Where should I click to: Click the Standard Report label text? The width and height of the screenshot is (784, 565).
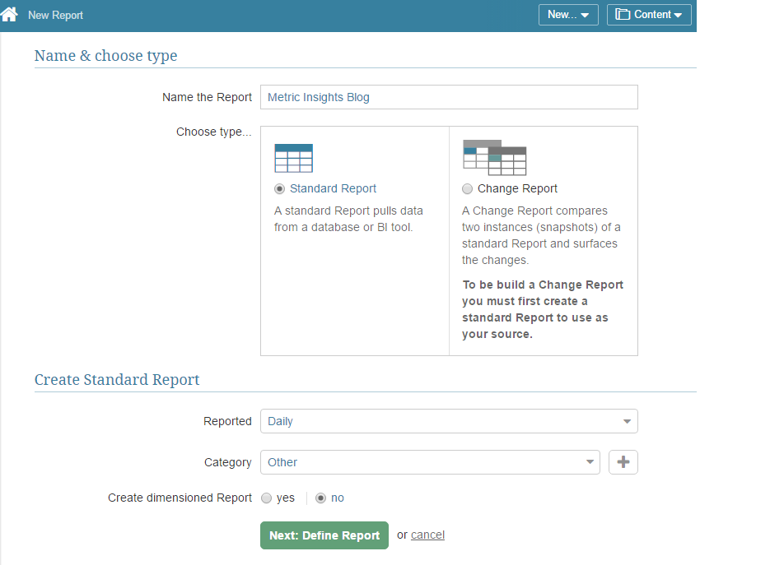coord(333,188)
